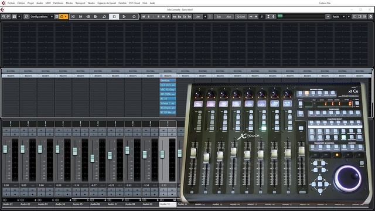Go to the left locator position
Viewport: 375px width, 211px height.
click(73, 16)
